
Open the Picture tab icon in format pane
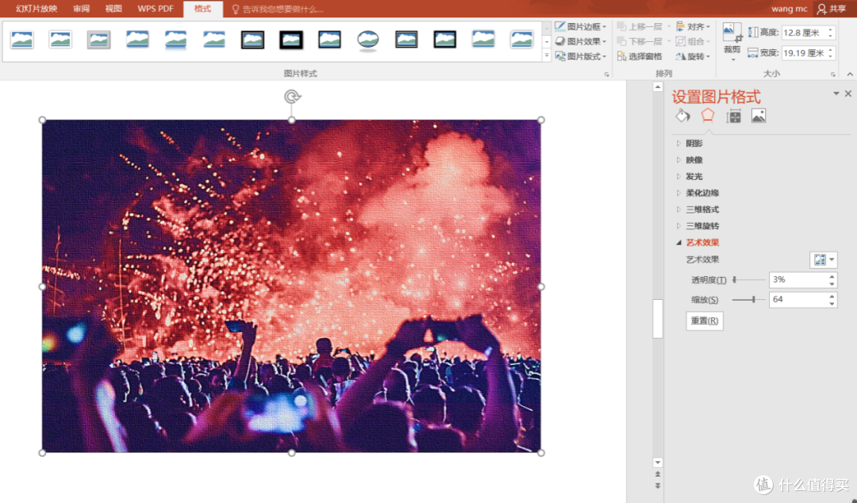[759, 116]
